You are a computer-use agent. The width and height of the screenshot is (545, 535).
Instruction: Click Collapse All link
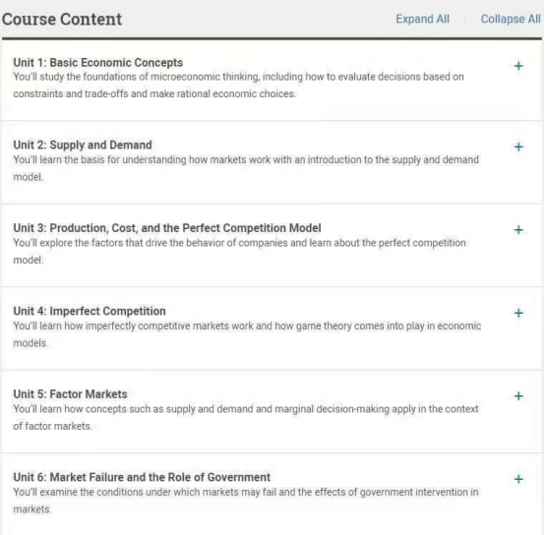[x=511, y=19]
